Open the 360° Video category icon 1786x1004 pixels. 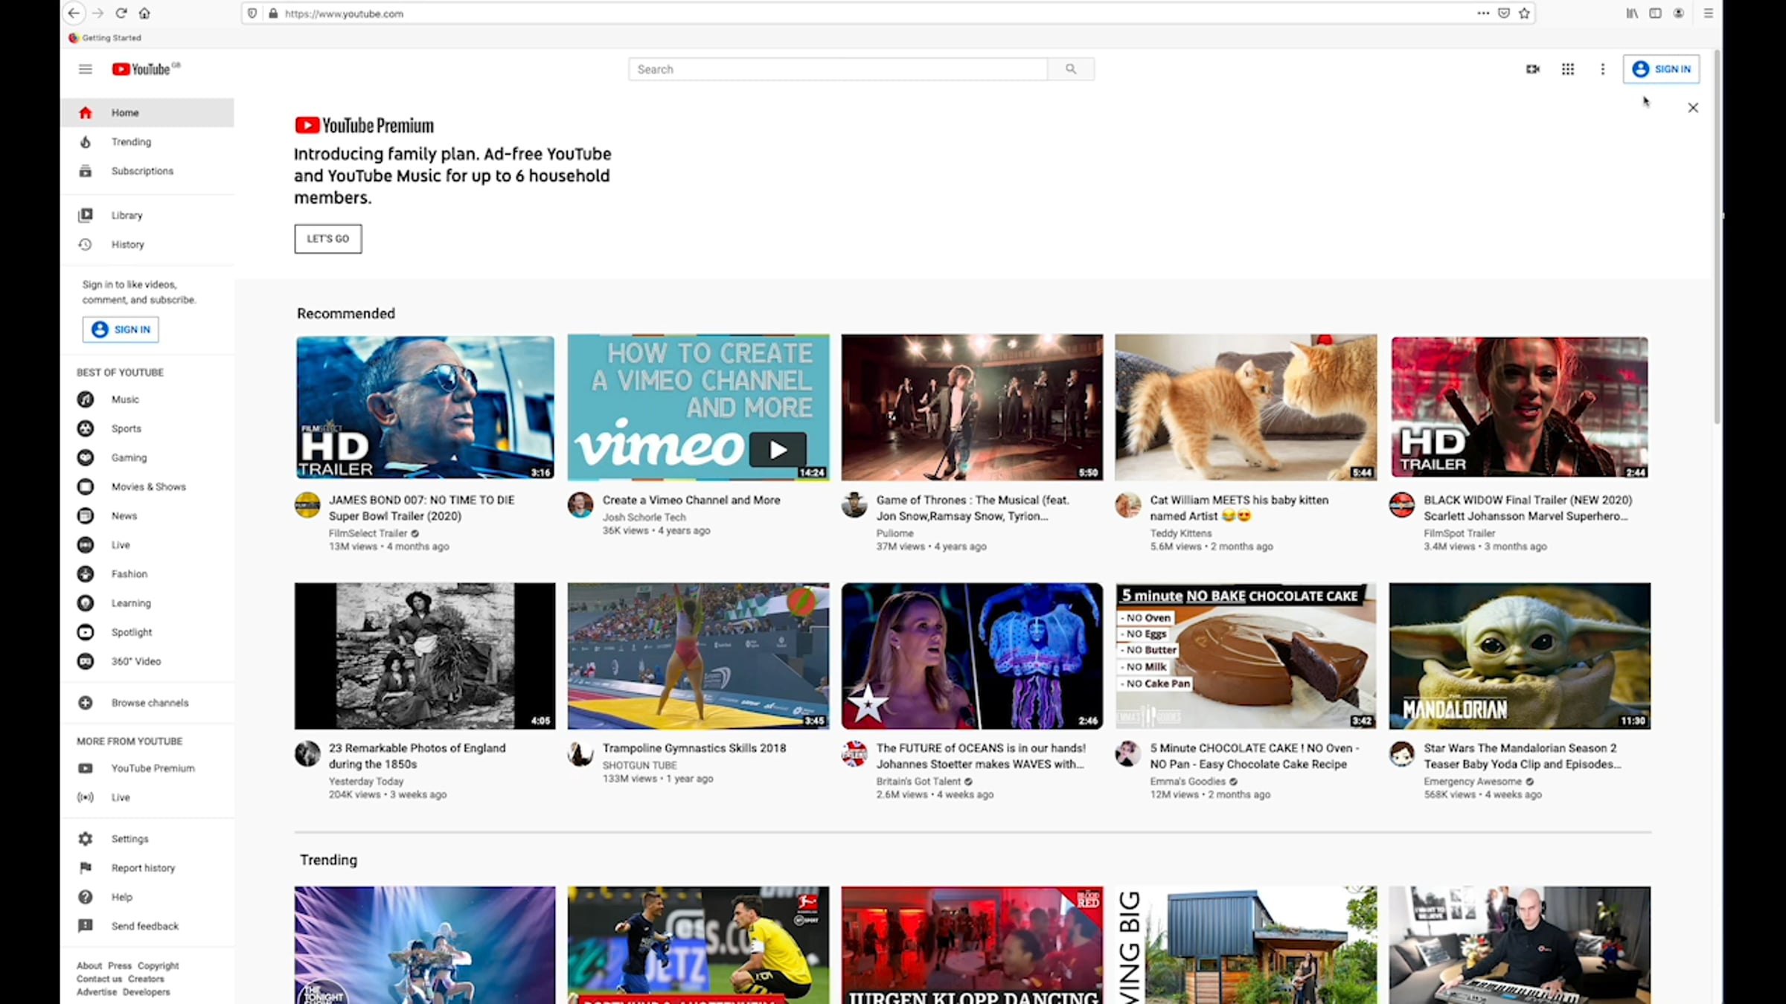(x=86, y=660)
